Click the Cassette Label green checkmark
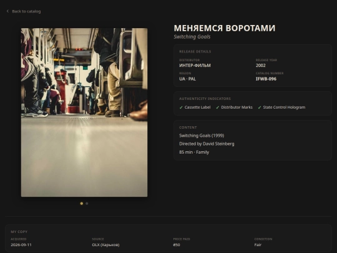The height and width of the screenshot is (253, 337). point(181,107)
